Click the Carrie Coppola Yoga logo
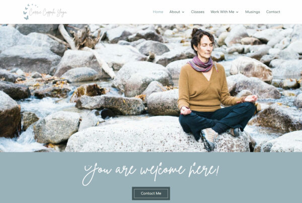This screenshot has width=302, height=203. pos(45,12)
